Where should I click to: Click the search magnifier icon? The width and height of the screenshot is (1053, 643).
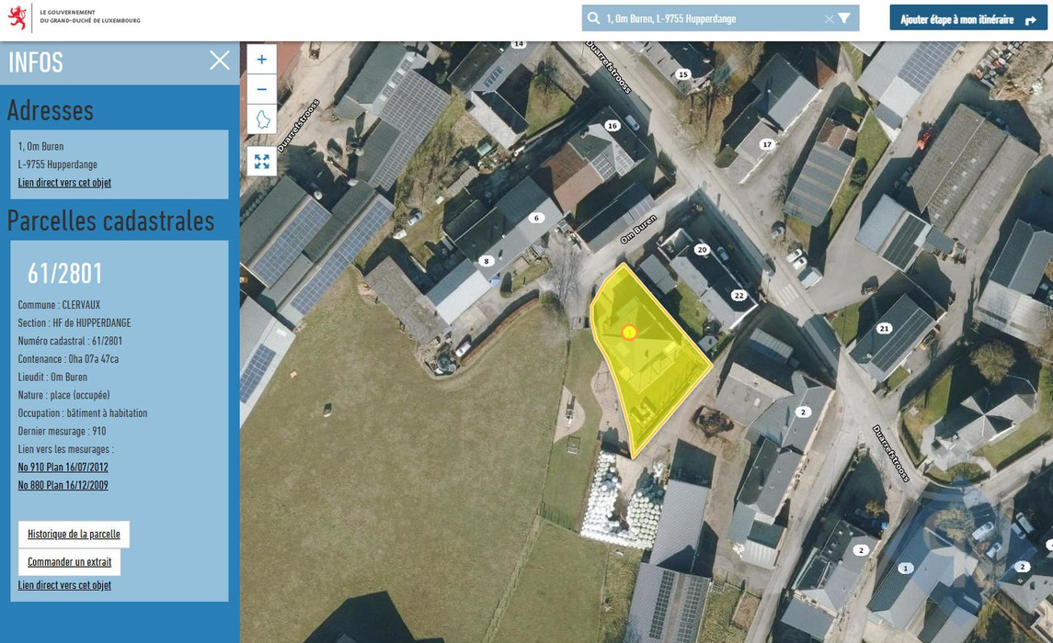(x=594, y=18)
